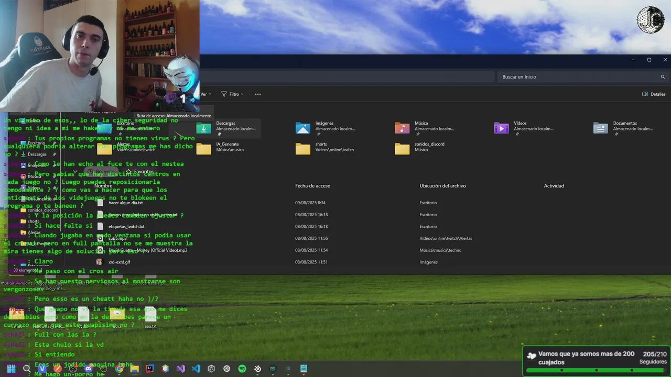Open the Música folder tile

click(427, 128)
